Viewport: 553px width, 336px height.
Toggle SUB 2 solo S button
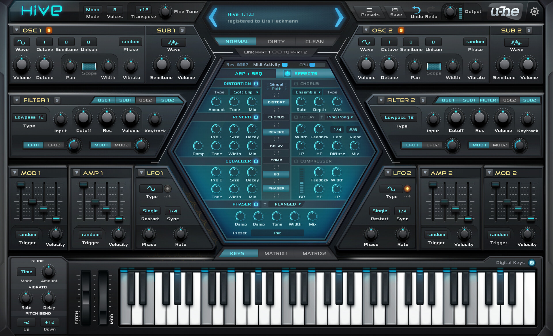[x=529, y=30]
